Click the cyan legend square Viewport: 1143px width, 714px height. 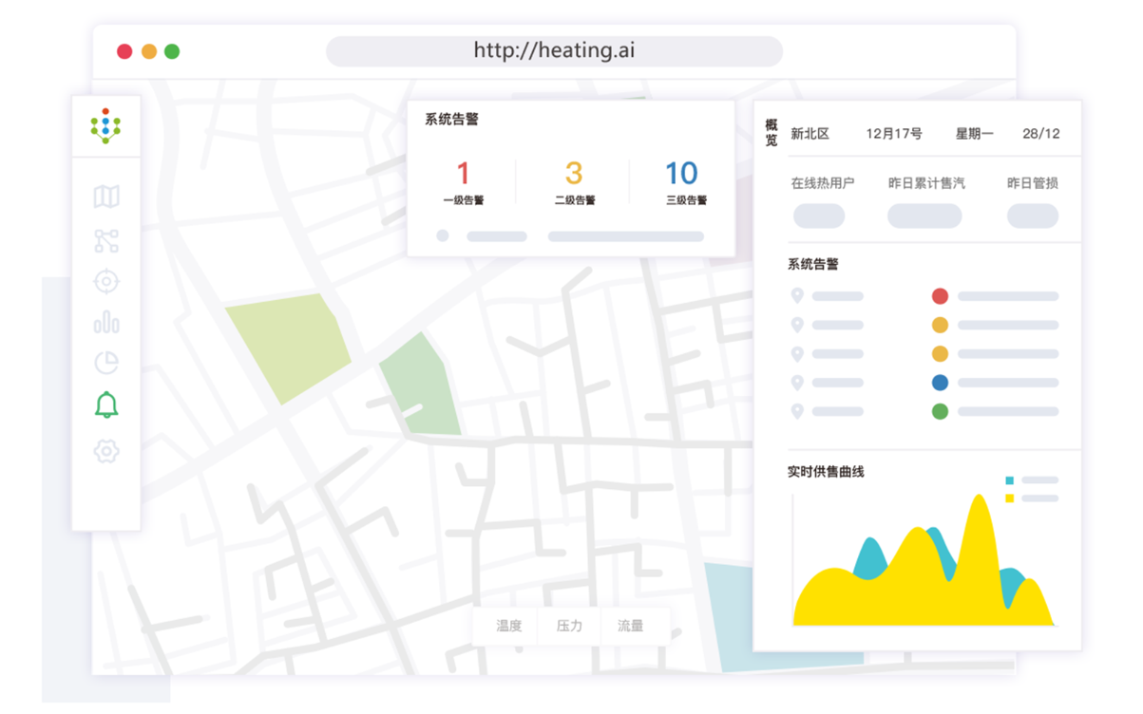click(1010, 480)
